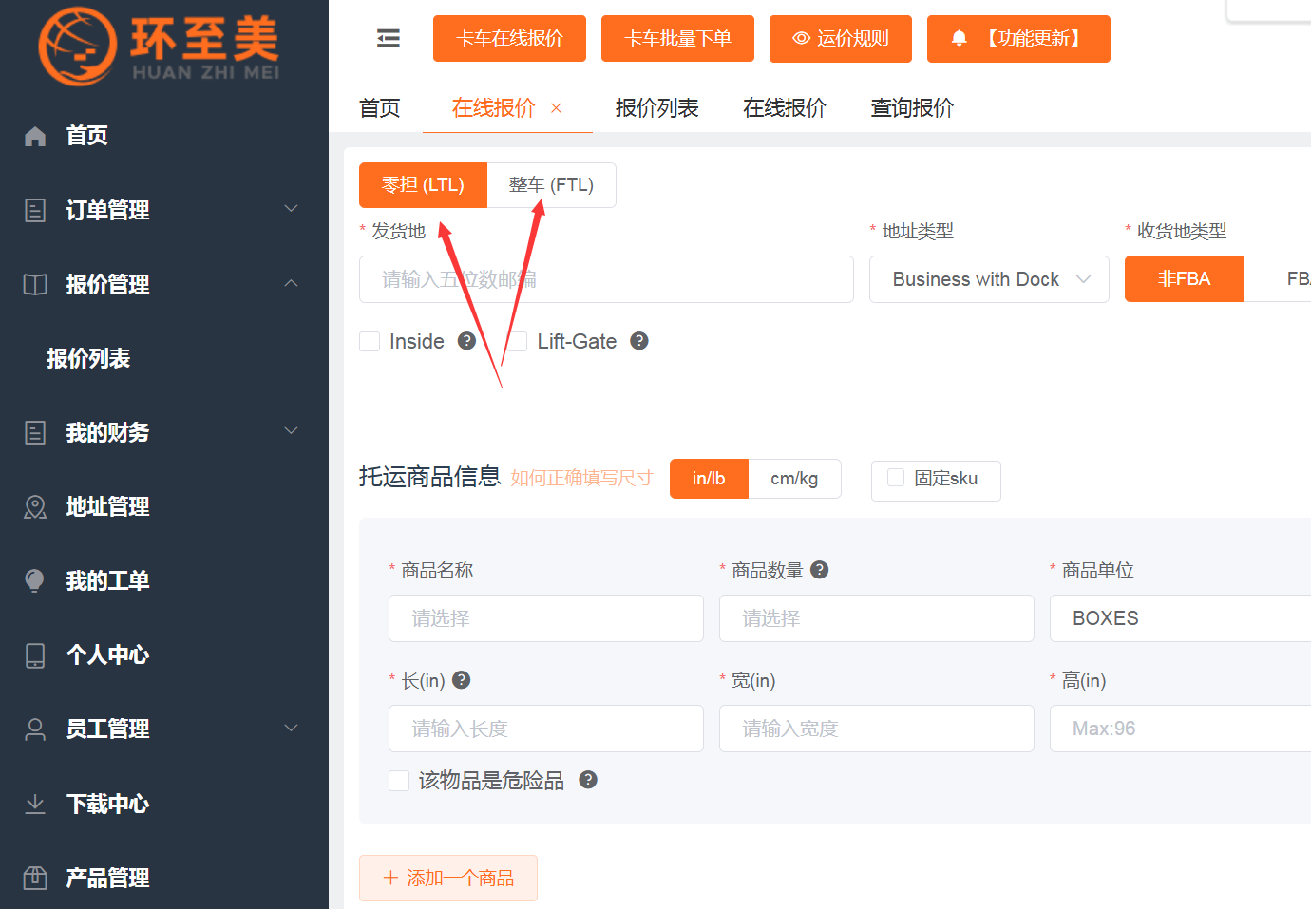
Task: Expand the 员工管理 submenu arrow
Action: [292, 728]
